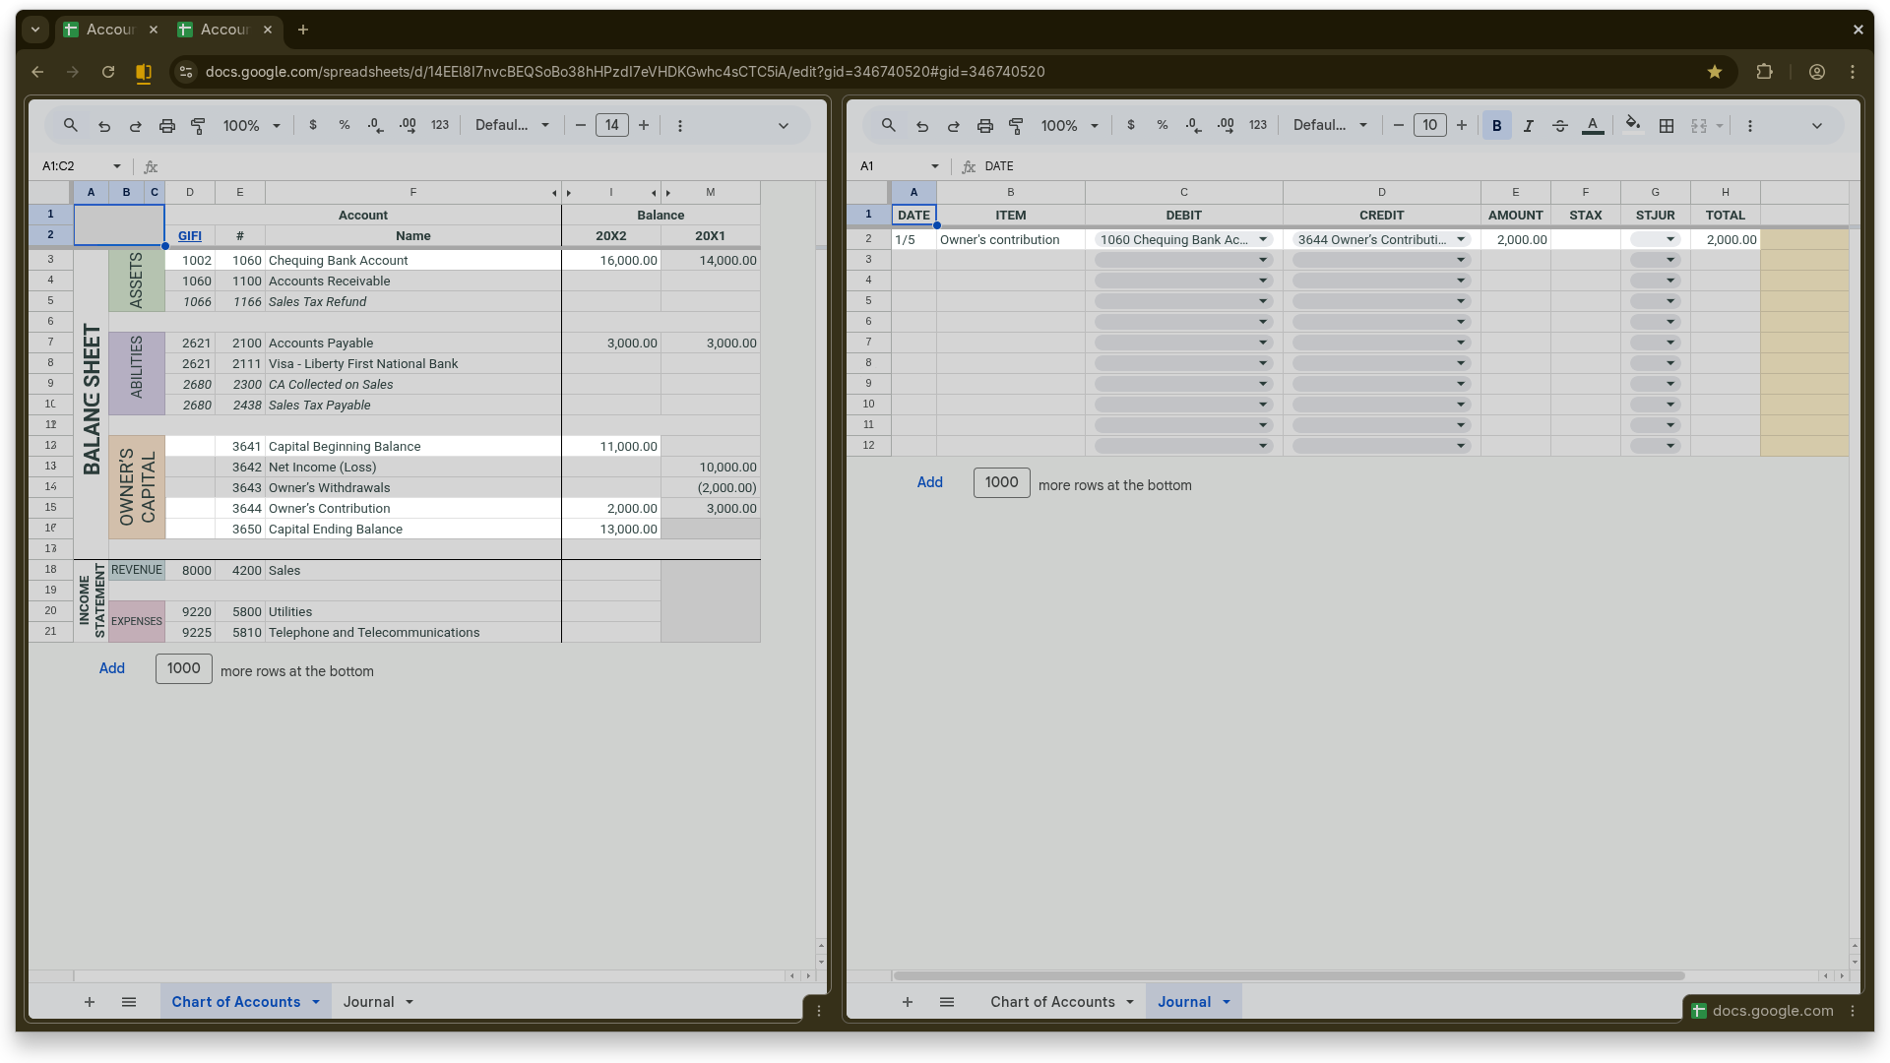Click the borders icon in right toolbar
1890x1063 pixels.
coord(1667,126)
